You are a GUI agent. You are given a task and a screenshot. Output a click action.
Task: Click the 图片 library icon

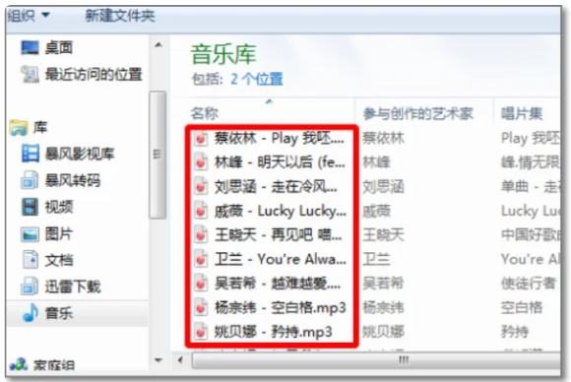pos(30,234)
